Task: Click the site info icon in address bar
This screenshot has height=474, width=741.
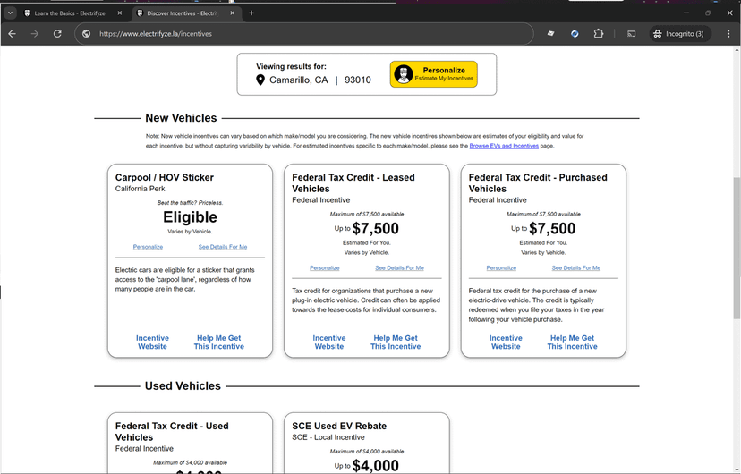Action: 87,34
